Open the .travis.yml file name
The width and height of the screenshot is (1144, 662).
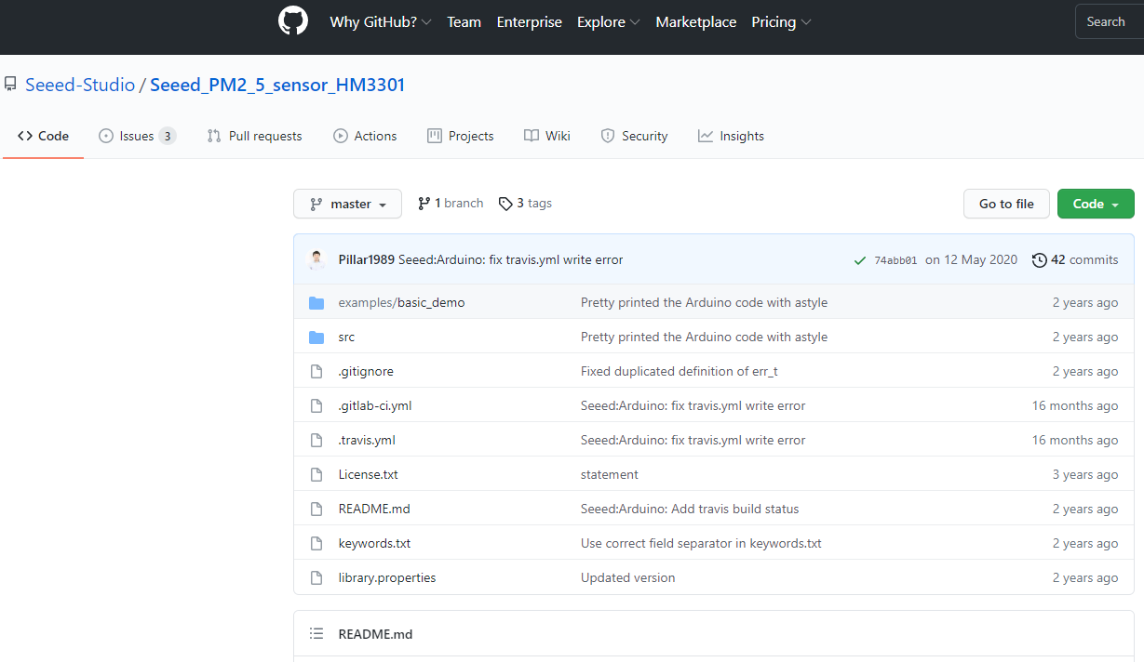[367, 441]
